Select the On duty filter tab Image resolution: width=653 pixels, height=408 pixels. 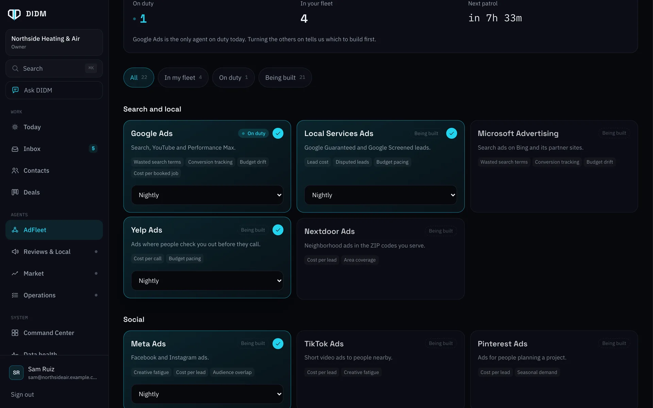pos(233,78)
